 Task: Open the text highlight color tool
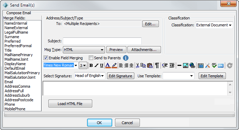click(x=114, y=66)
